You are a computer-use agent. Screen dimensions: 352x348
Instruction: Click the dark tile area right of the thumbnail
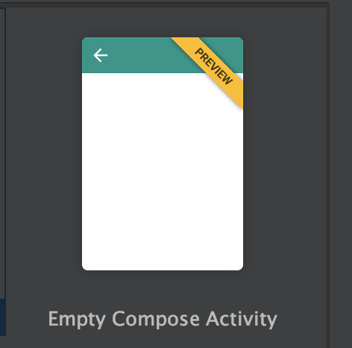click(x=285, y=154)
